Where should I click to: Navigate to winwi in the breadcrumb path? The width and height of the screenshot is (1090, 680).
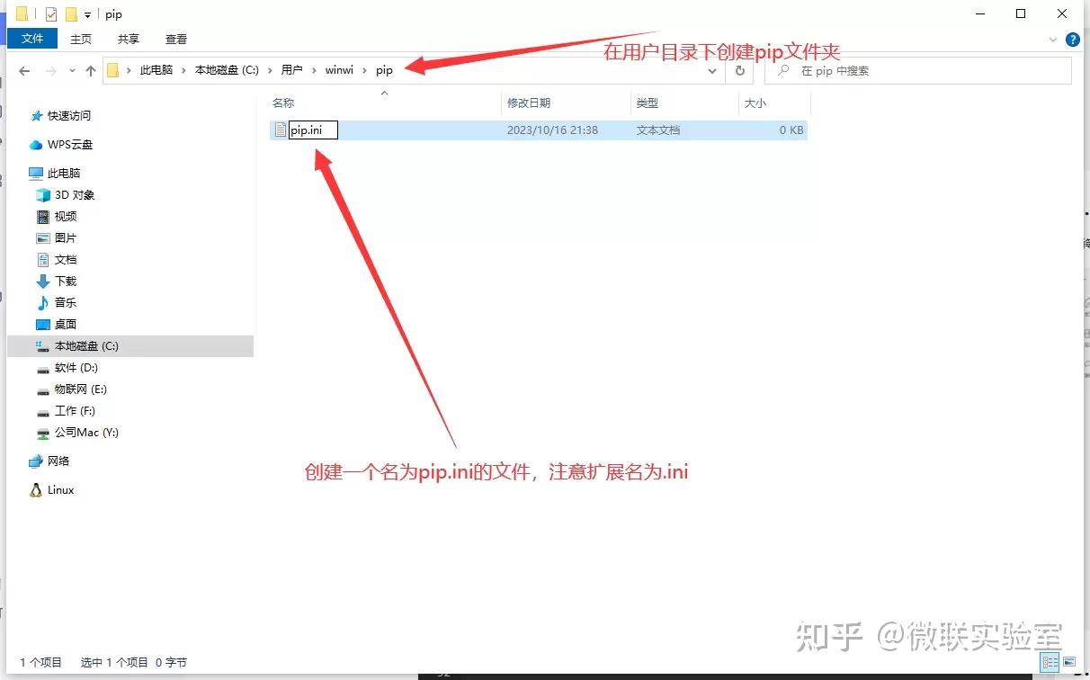pos(339,70)
